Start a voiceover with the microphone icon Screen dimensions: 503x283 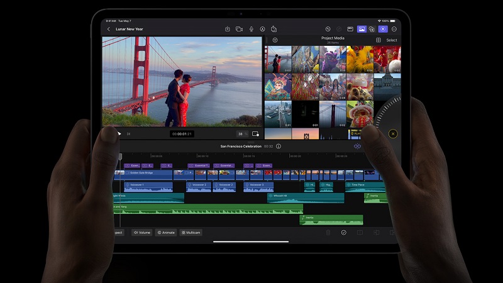(251, 29)
